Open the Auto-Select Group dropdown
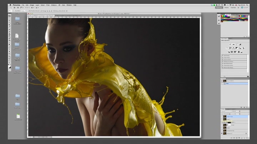This screenshot has height=144, width=257. [x=24, y=11]
